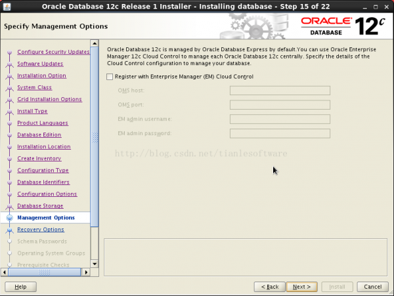Click the Configuration Type step marker dot
Image resolution: width=394 pixels, height=296 pixels.
coord(10,171)
